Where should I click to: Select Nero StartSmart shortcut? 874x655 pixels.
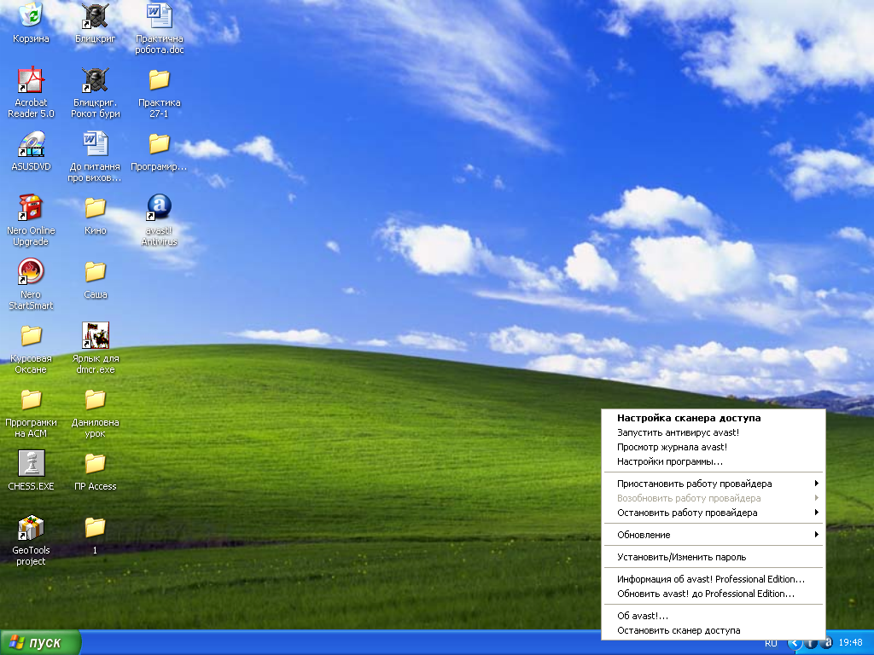tap(31, 284)
